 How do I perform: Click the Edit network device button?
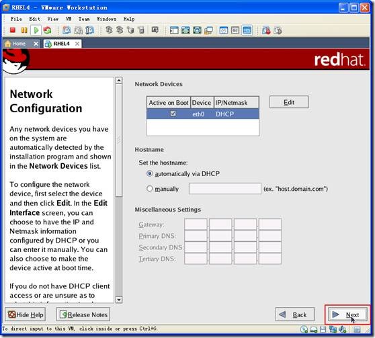[x=289, y=102]
